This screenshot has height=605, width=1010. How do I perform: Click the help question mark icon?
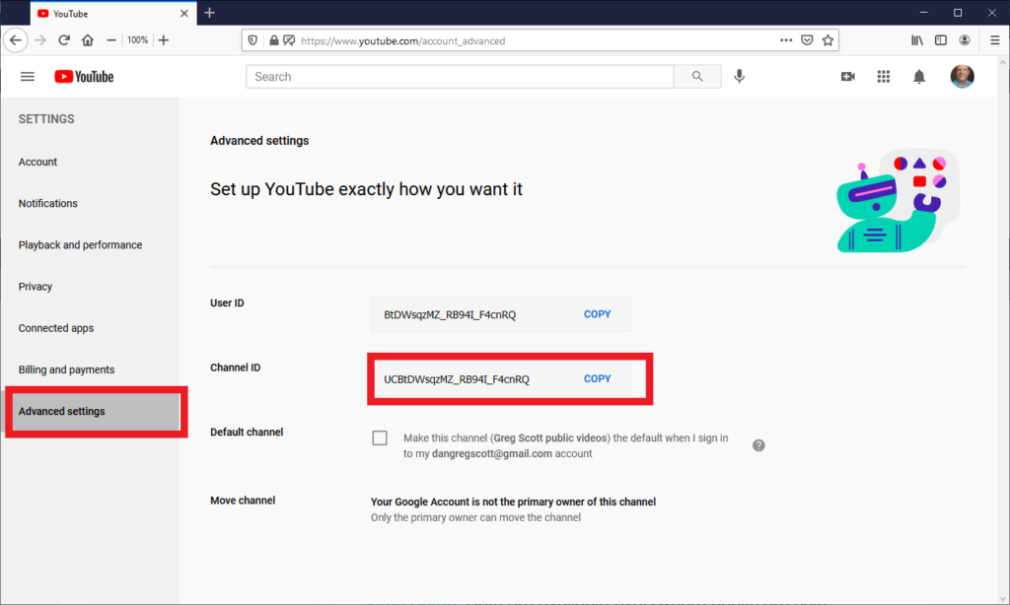(758, 445)
